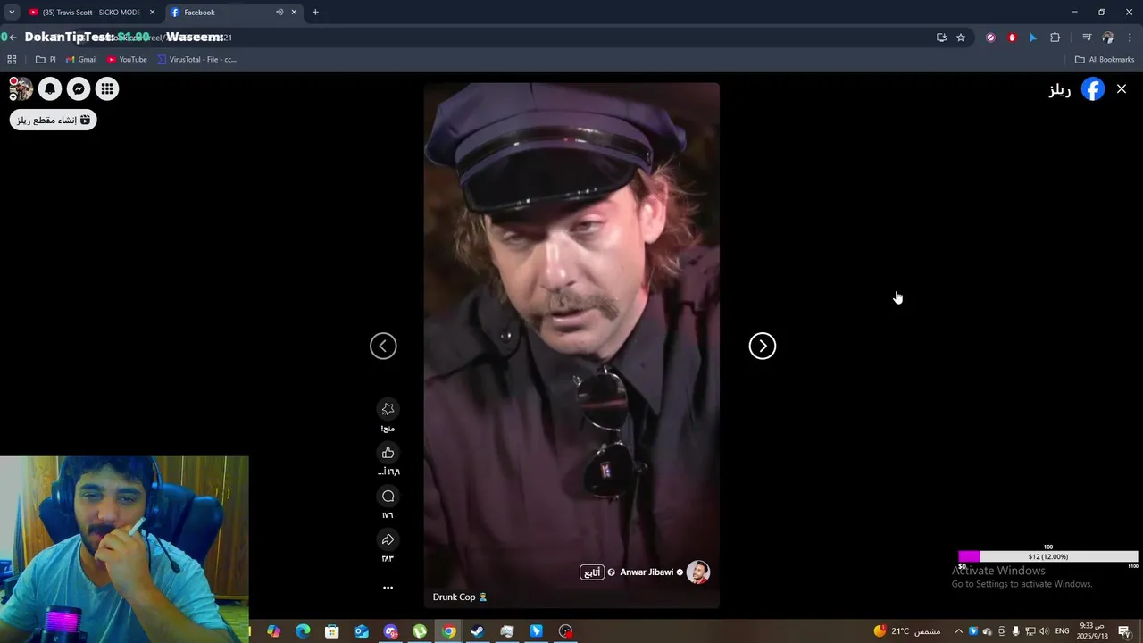Open uTorrent from the taskbar
The width and height of the screenshot is (1143, 643).
tap(420, 631)
